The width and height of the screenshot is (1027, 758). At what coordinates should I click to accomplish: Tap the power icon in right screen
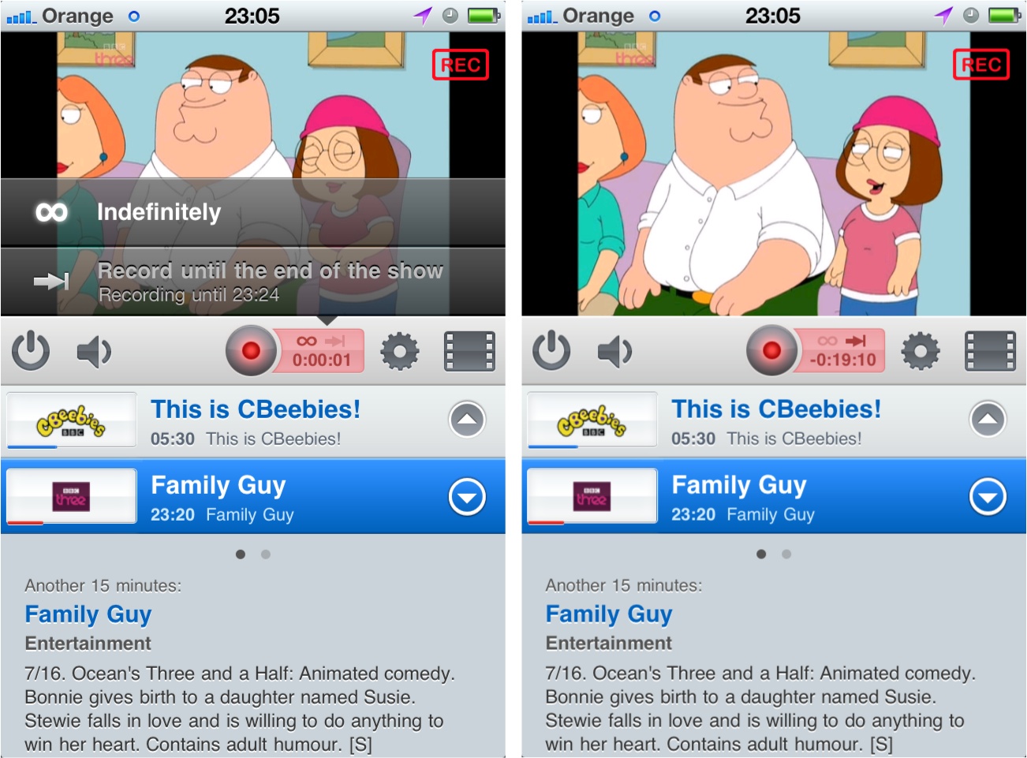coord(551,351)
